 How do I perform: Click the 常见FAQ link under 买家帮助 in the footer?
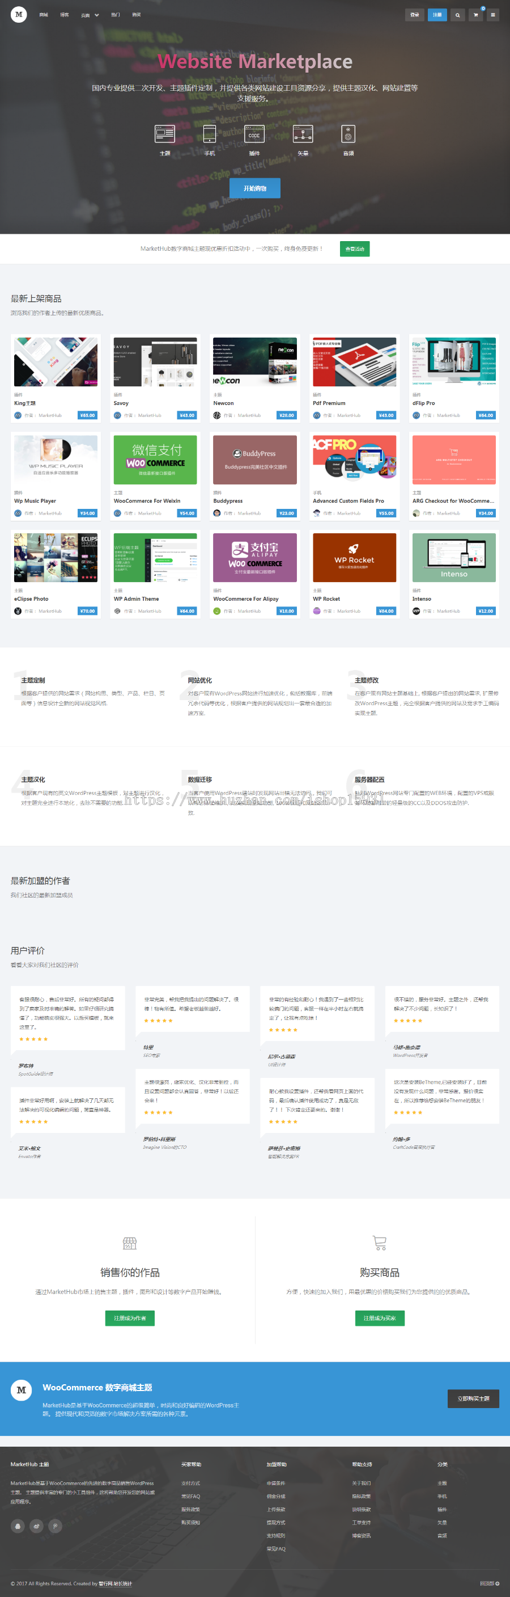(190, 1496)
